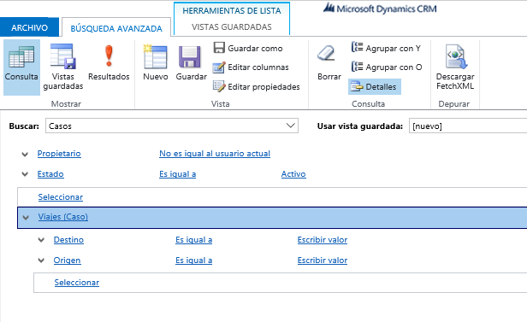527x322 pixels.
Task: Collapse the Viajes (Caso) group chevron
Action: pyautogui.click(x=26, y=217)
